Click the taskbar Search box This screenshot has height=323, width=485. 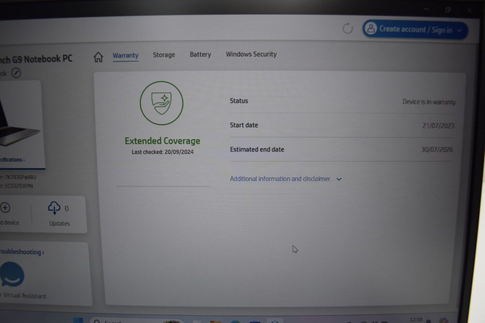pyautogui.click(x=136, y=321)
